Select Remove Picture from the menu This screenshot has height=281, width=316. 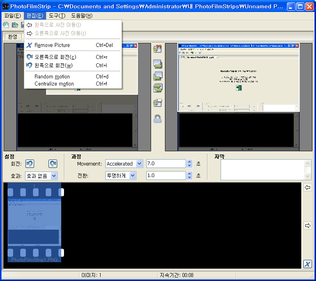tap(52, 45)
